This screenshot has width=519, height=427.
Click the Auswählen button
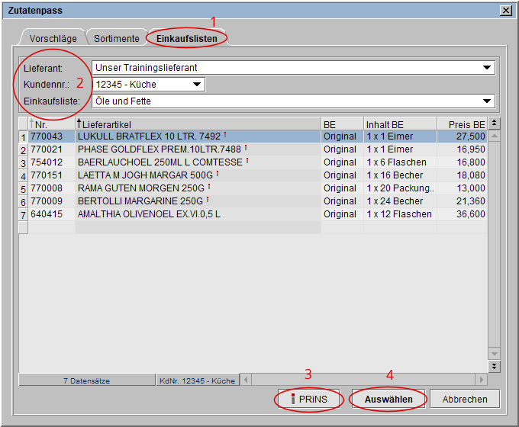point(388,399)
